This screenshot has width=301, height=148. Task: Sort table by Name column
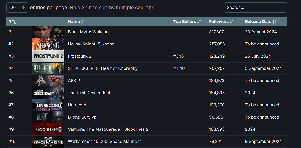[76, 22]
